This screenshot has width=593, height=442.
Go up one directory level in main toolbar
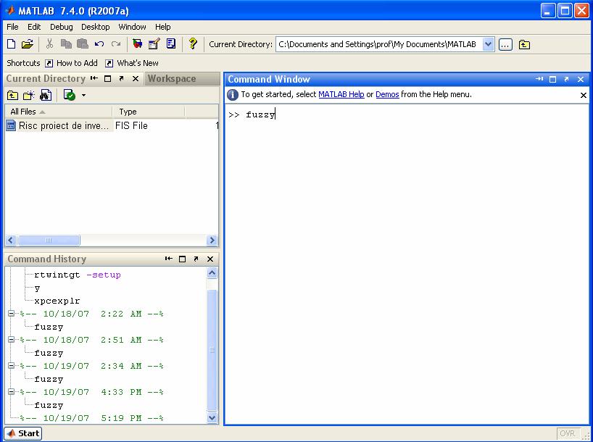524,45
